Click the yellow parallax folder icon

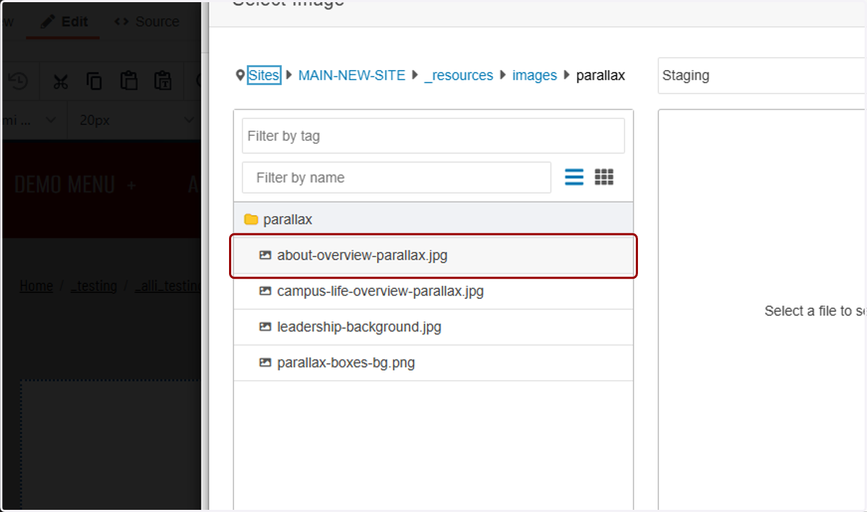(x=251, y=220)
